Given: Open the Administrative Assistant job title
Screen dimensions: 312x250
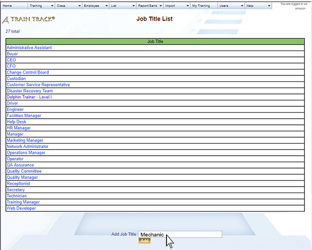Looking at the screenshot, I should pyautogui.click(x=29, y=48).
